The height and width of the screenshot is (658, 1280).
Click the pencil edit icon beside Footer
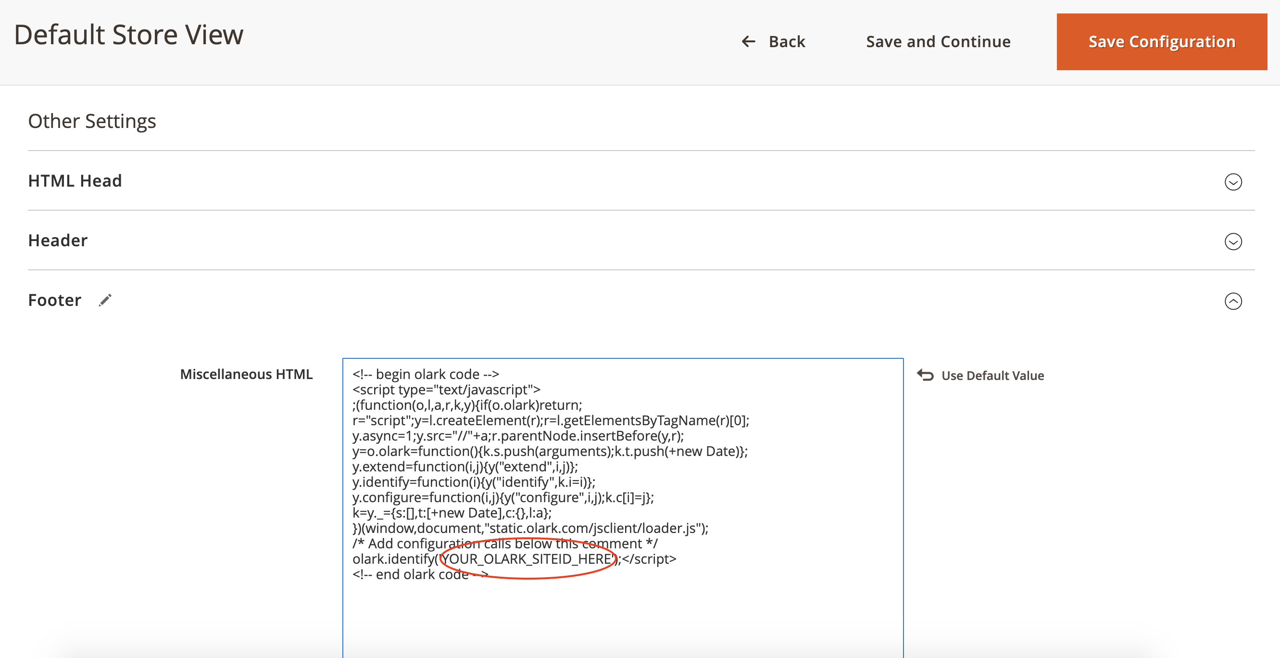pos(105,300)
